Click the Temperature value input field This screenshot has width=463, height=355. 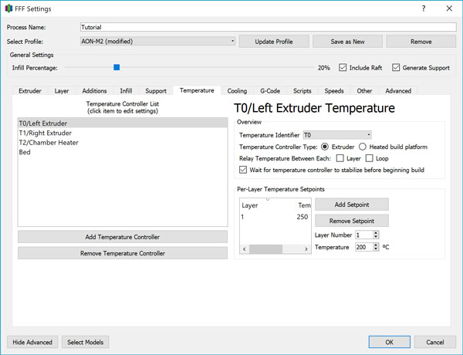364,247
